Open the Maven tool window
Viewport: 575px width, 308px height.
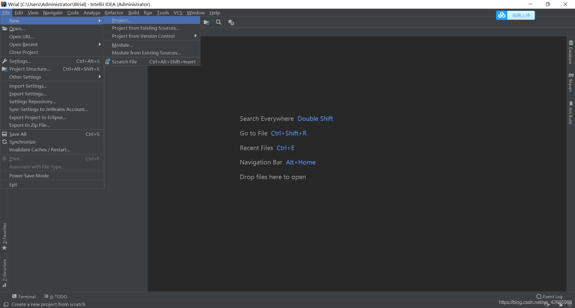(x=571, y=82)
